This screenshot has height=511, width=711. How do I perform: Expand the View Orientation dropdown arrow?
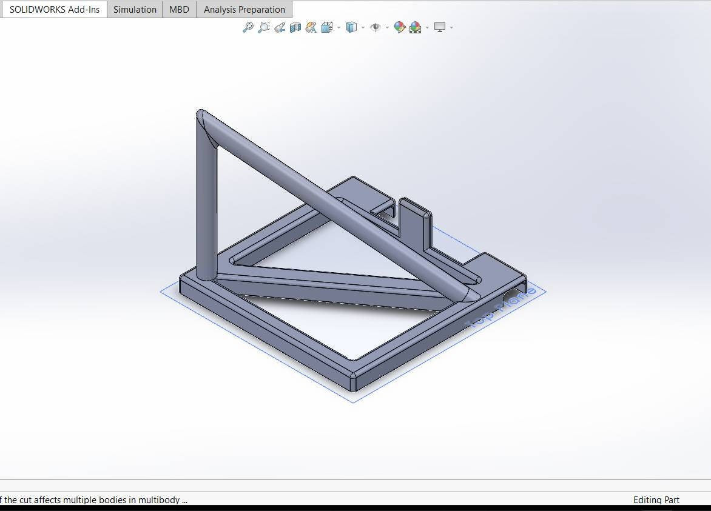339,28
